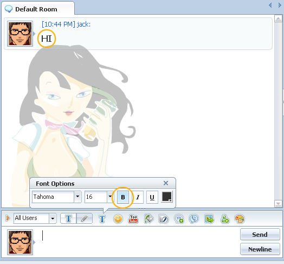Screen dimensions: 284x264
Task: Click the send picture icon
Action: click(209, 219)
